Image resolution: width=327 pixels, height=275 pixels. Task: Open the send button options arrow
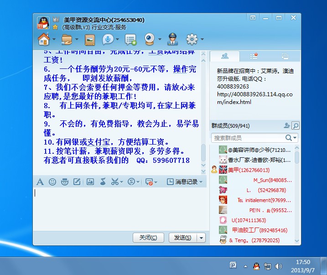pos(201,238)
